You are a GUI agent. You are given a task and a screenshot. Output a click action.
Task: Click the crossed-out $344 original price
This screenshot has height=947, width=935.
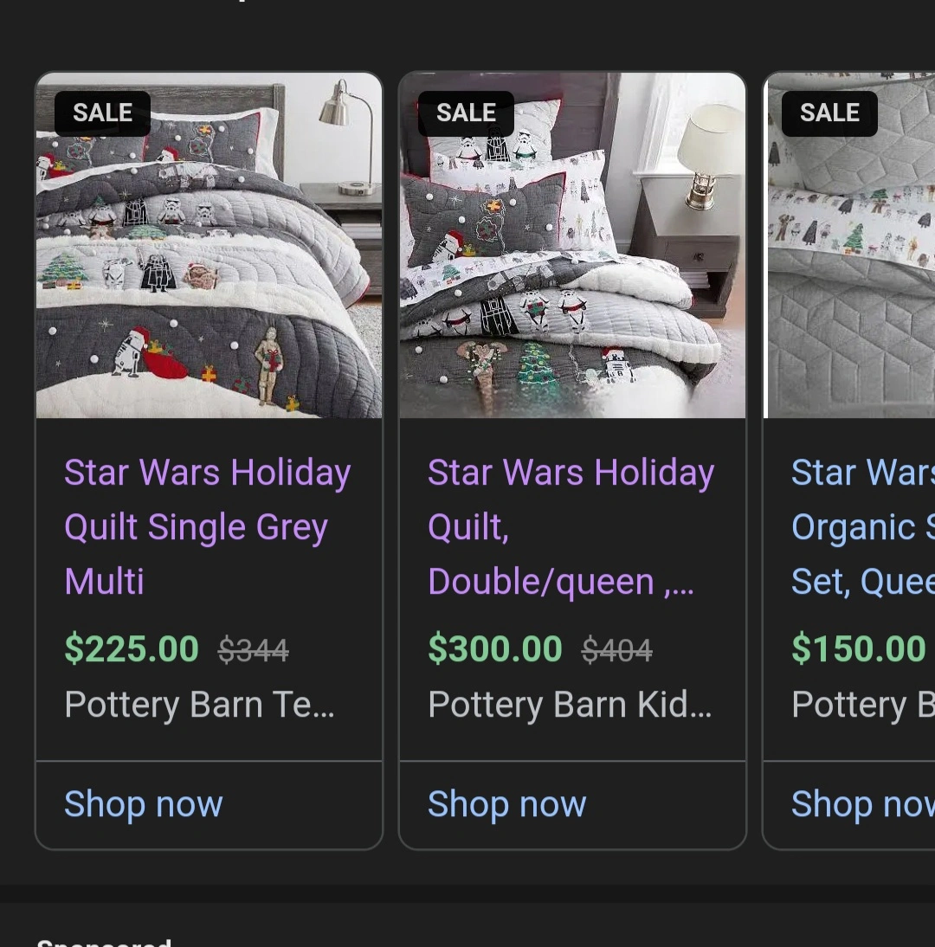(x=253, y=650)
